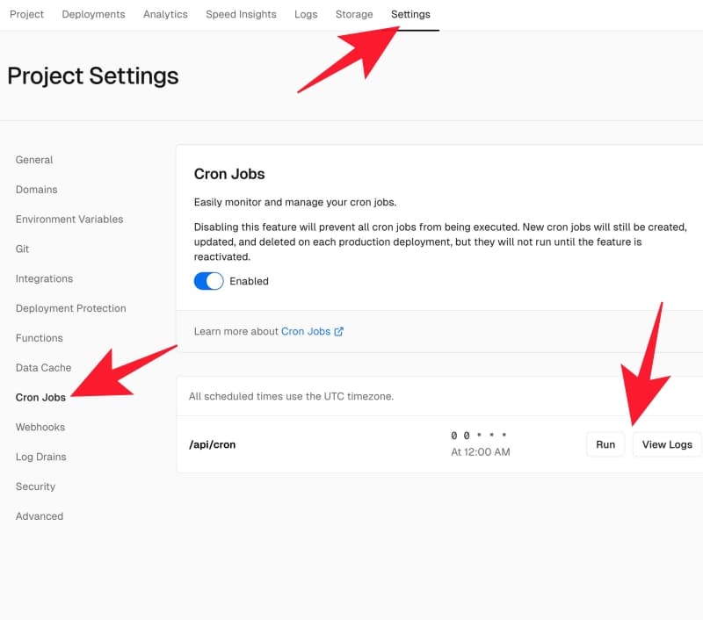Viewport: 703px width, 620px height.
Task: Run the /api/cron job
Action: pos(605,444)
